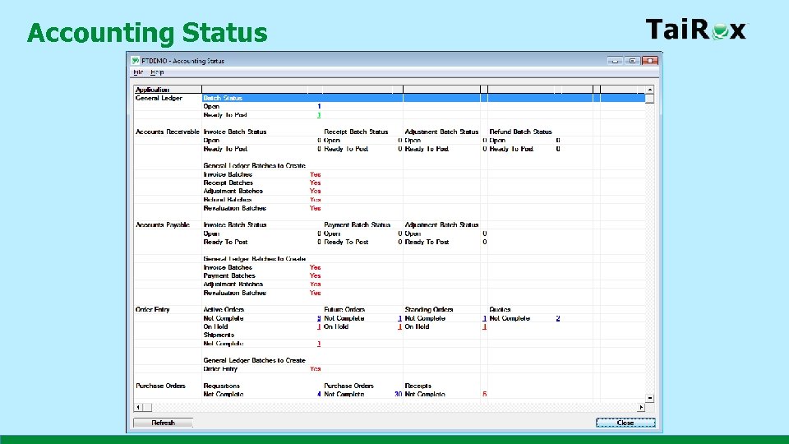The image size is (789, 444).
Task: Click the Close button at bottom
Action: (625, 423)
